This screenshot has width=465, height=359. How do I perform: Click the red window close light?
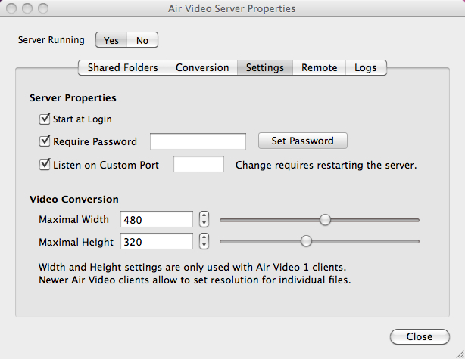coord(11,8)
